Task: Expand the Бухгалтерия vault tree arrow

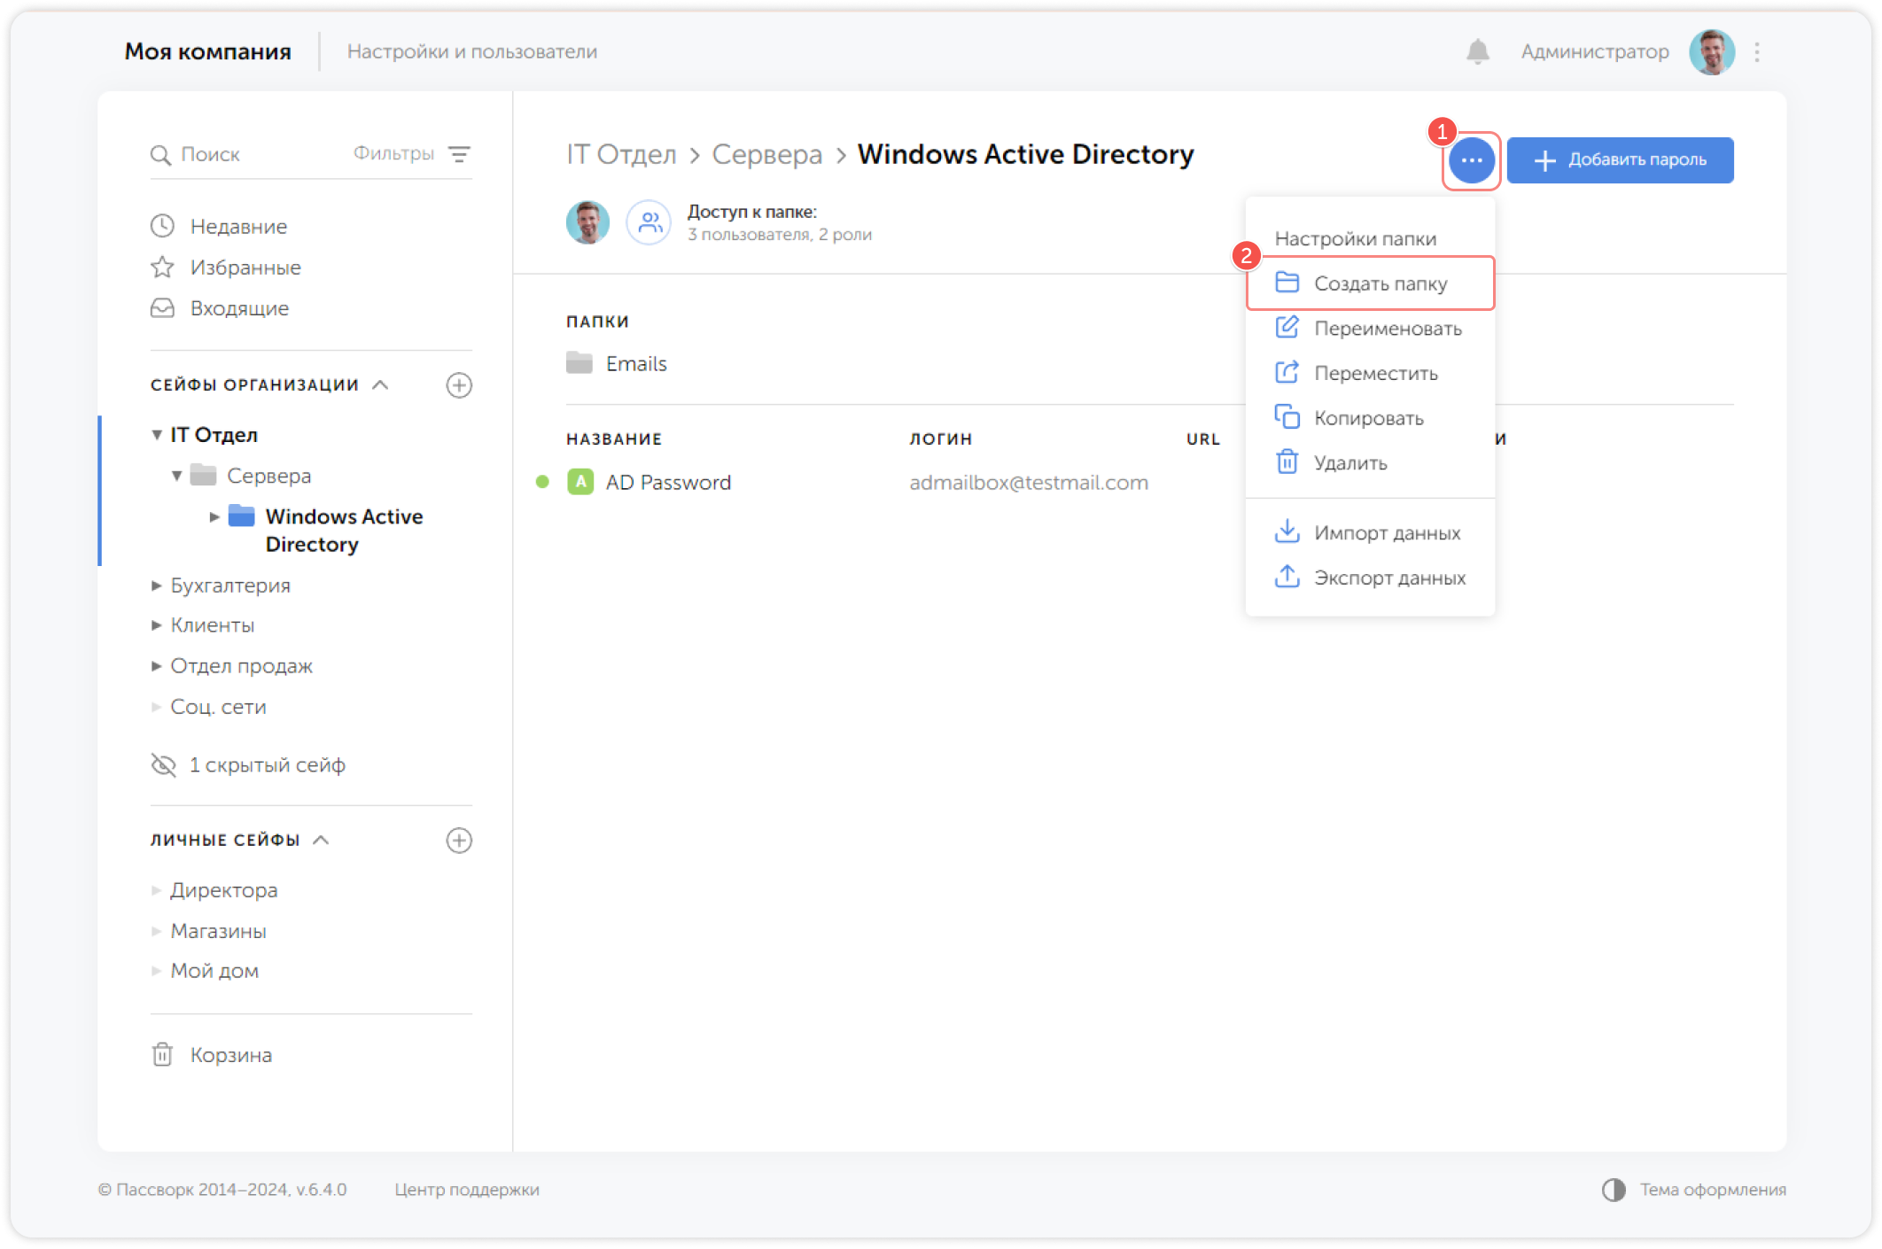Action: coord(156,586)
